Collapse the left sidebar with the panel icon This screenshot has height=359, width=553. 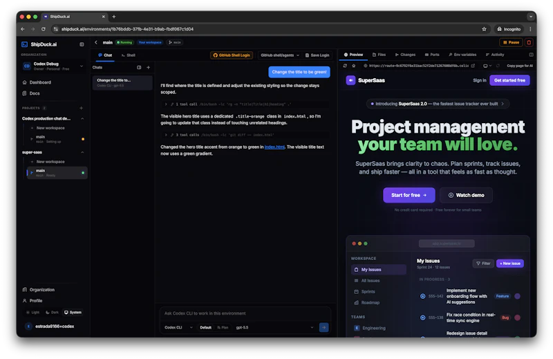coord(82,44)
